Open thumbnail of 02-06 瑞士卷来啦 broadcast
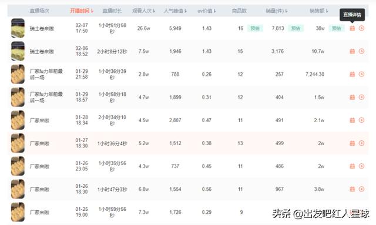The height and width of the screenshot is (225, 376). [x=18, y=51]
